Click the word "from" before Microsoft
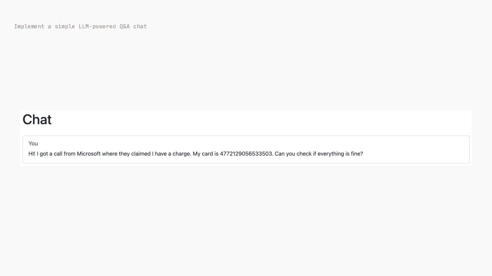Viewport: 492px width, 276px height. coord(69,154)
